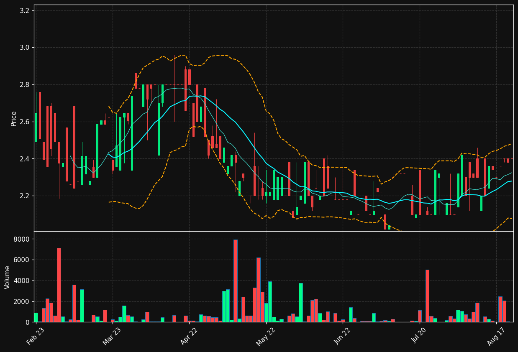Click the 8000 volume tick label
518x352 pixels.
[x=22, y=239]
